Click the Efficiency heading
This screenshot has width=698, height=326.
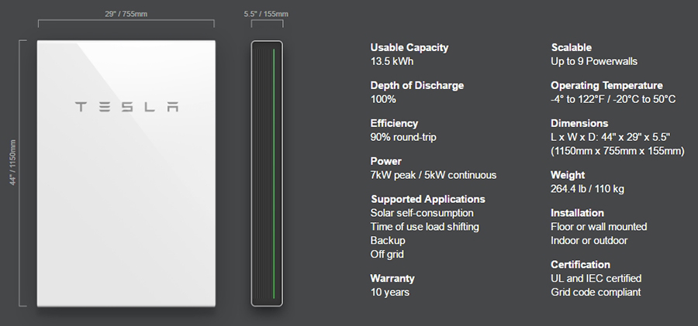click(394, 123)
